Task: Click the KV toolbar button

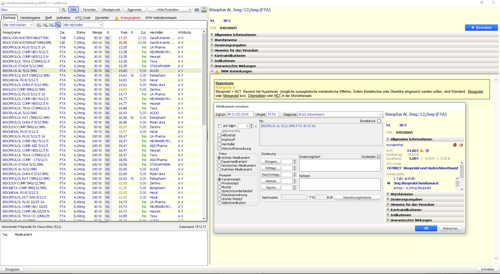Action: coord(197,10)
